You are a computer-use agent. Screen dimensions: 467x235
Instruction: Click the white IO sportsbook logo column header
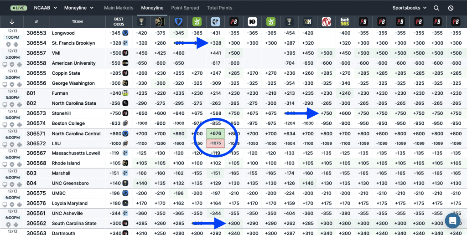(252, 21)
